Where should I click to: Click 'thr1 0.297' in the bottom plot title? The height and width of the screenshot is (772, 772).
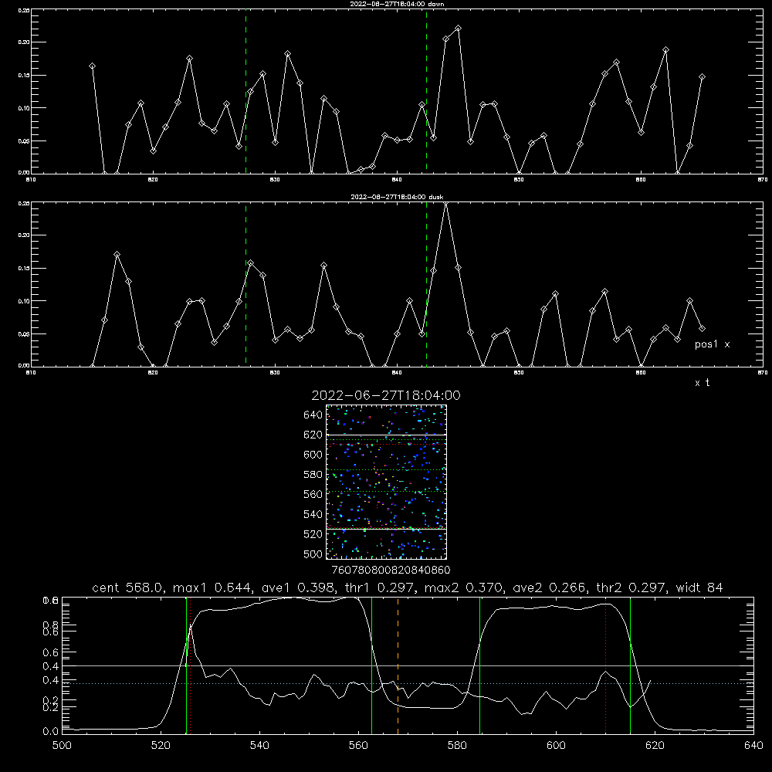380,587
